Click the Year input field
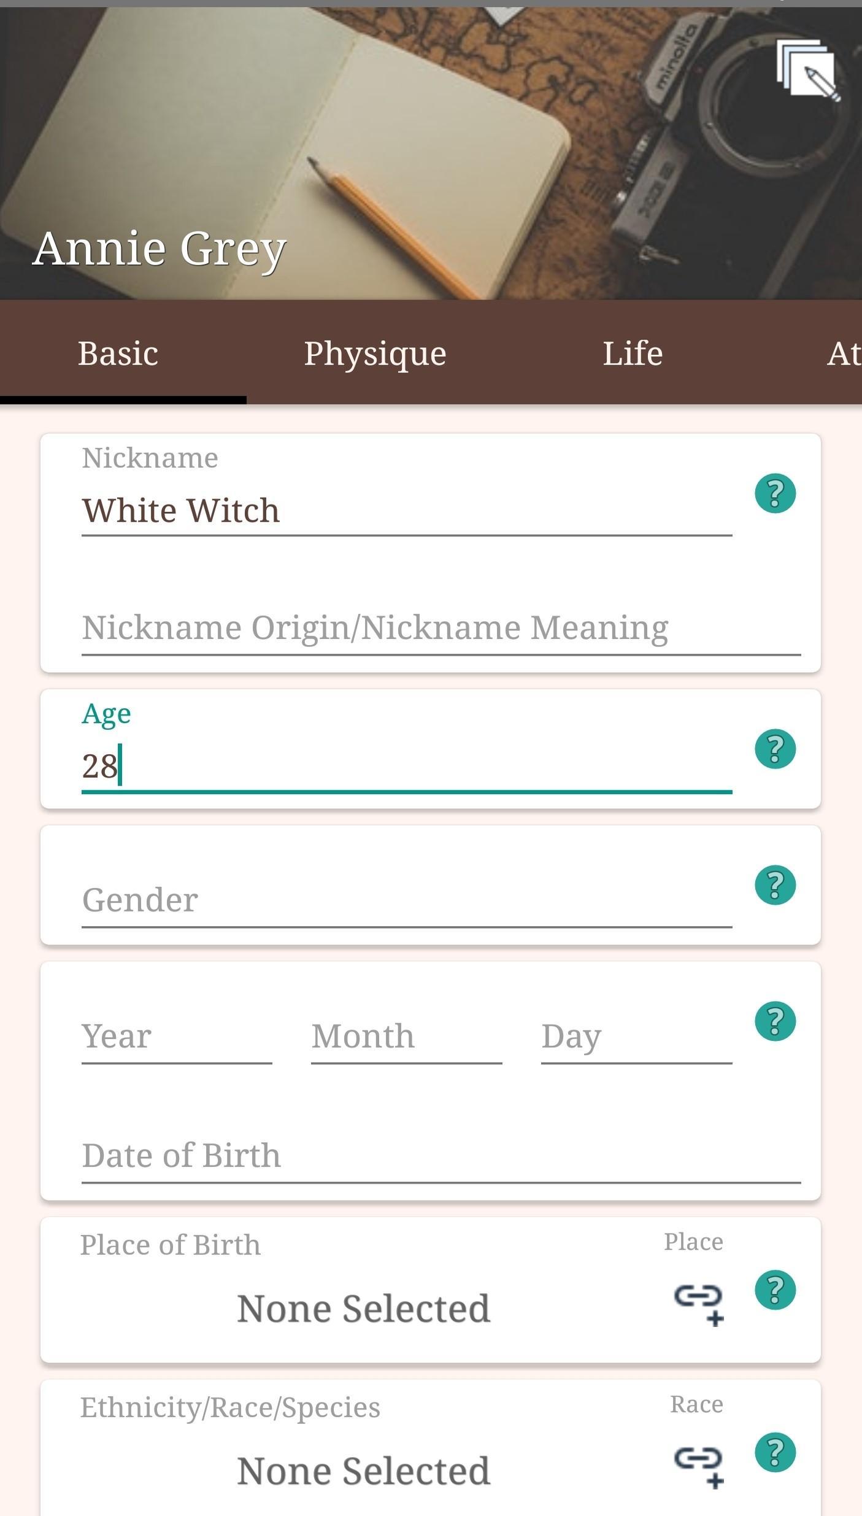The height and width of the screenshot is (1516, 862). click(x=177, y=1037)
